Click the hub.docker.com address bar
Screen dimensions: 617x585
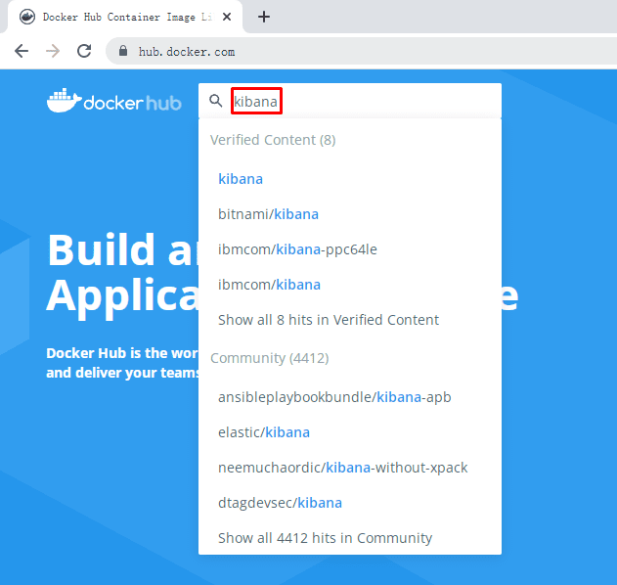[x=361, y=51]
